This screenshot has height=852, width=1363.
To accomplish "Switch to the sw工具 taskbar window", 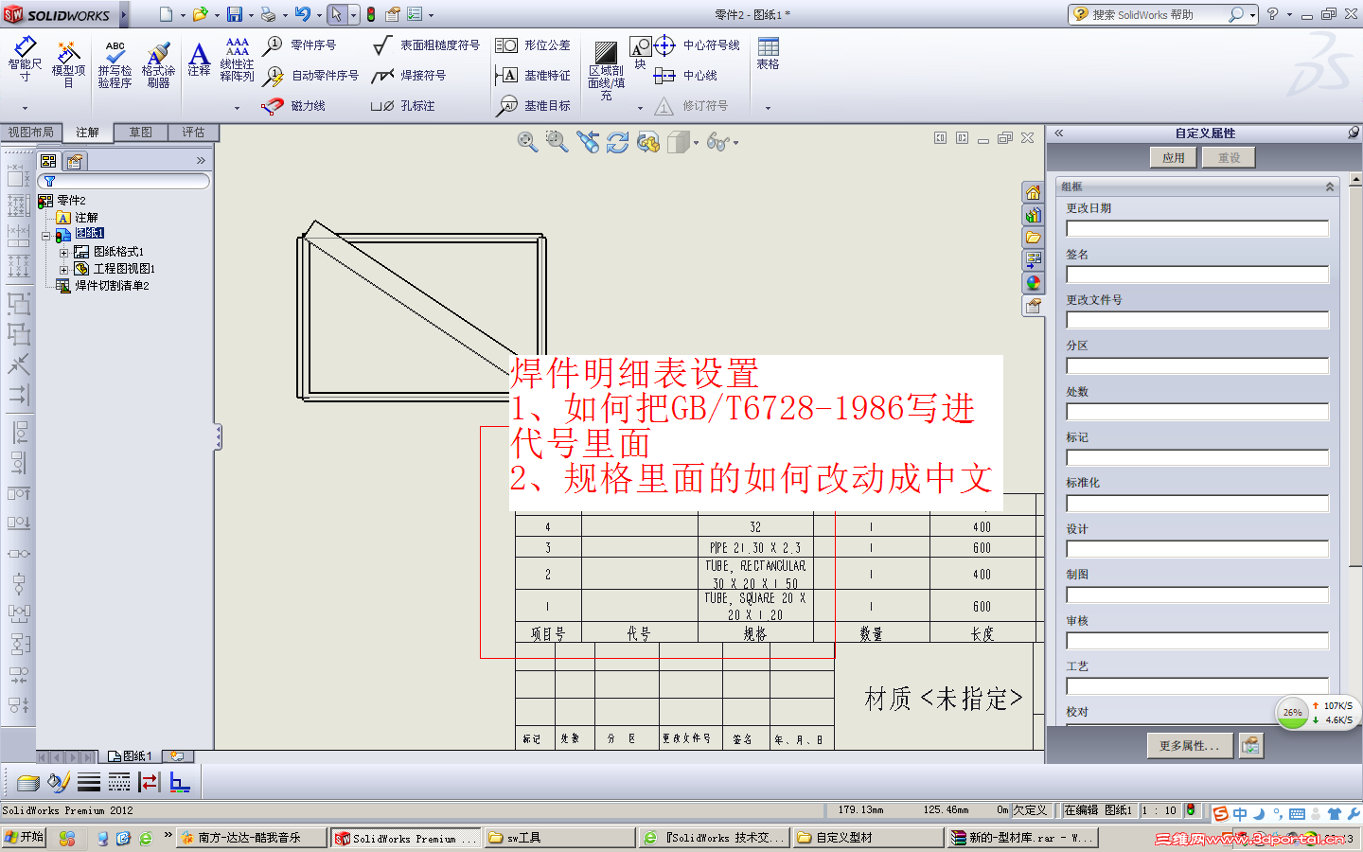I will (x=560, y=838).
